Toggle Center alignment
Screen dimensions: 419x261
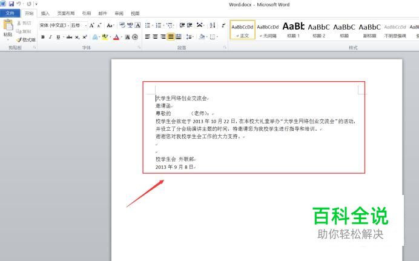pos(155,37)
